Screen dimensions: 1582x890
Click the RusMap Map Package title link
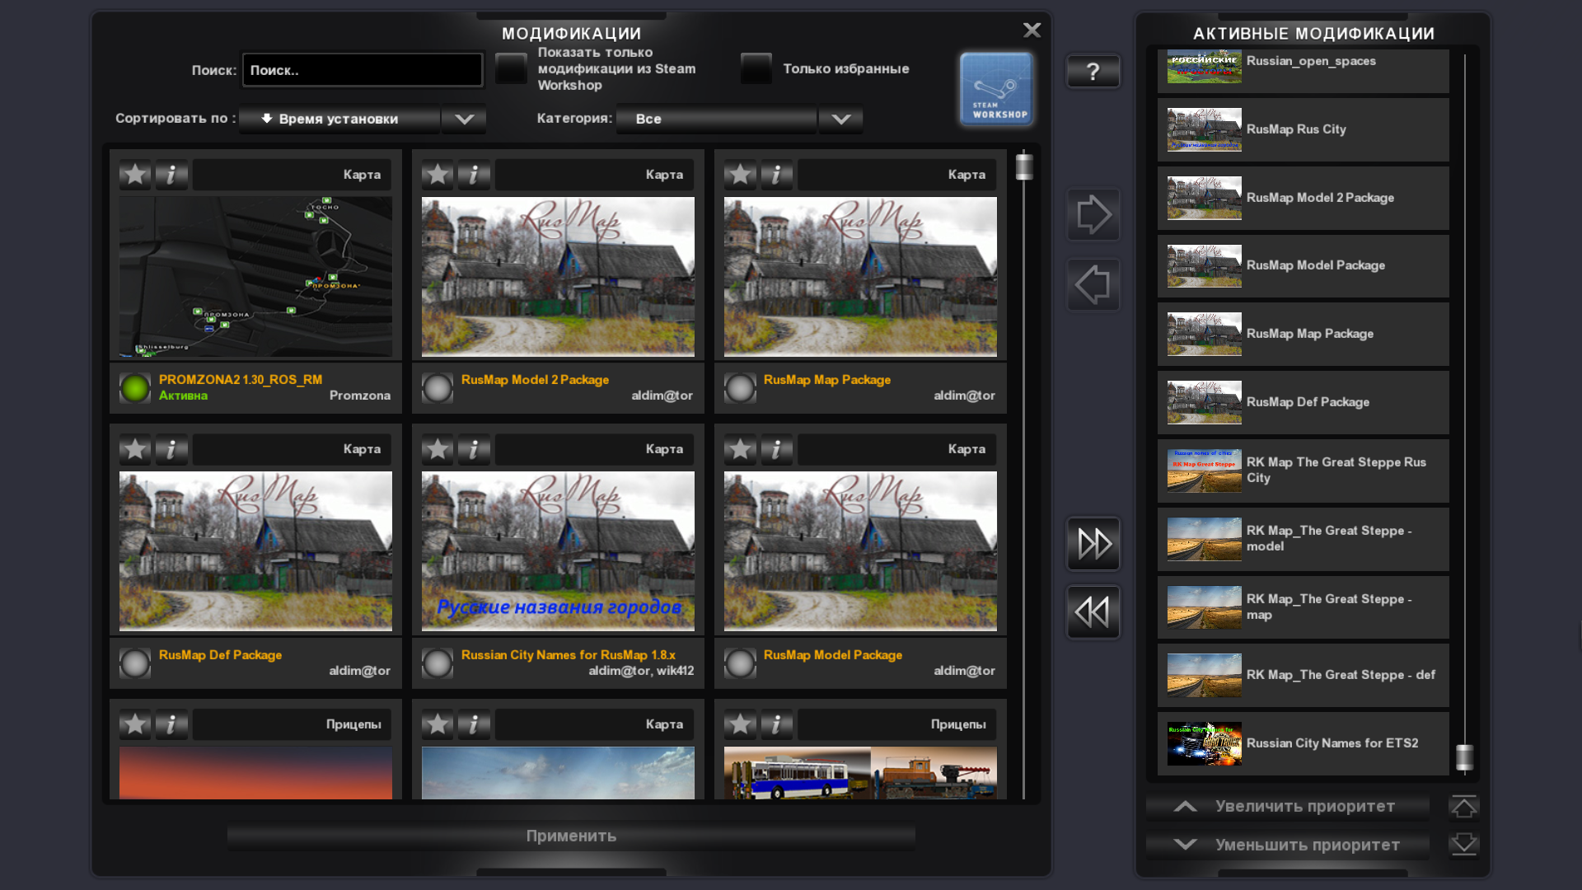point(826,380)
